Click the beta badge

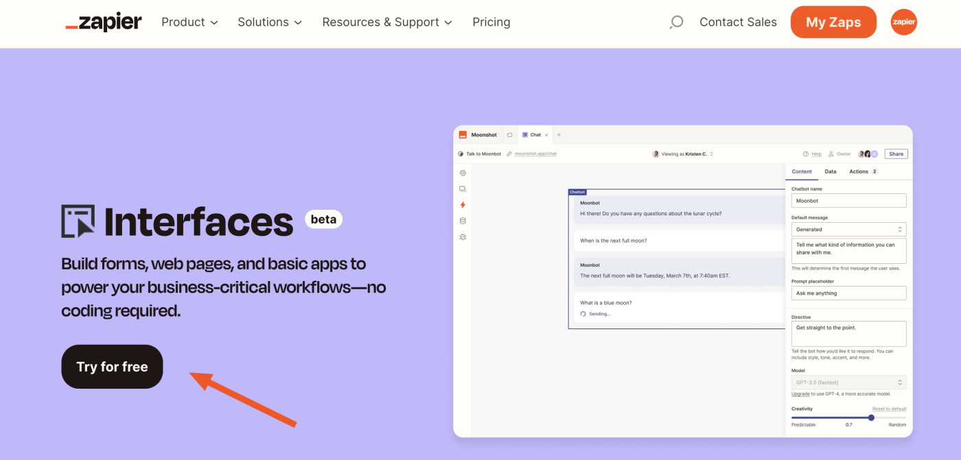click(323, 219)
